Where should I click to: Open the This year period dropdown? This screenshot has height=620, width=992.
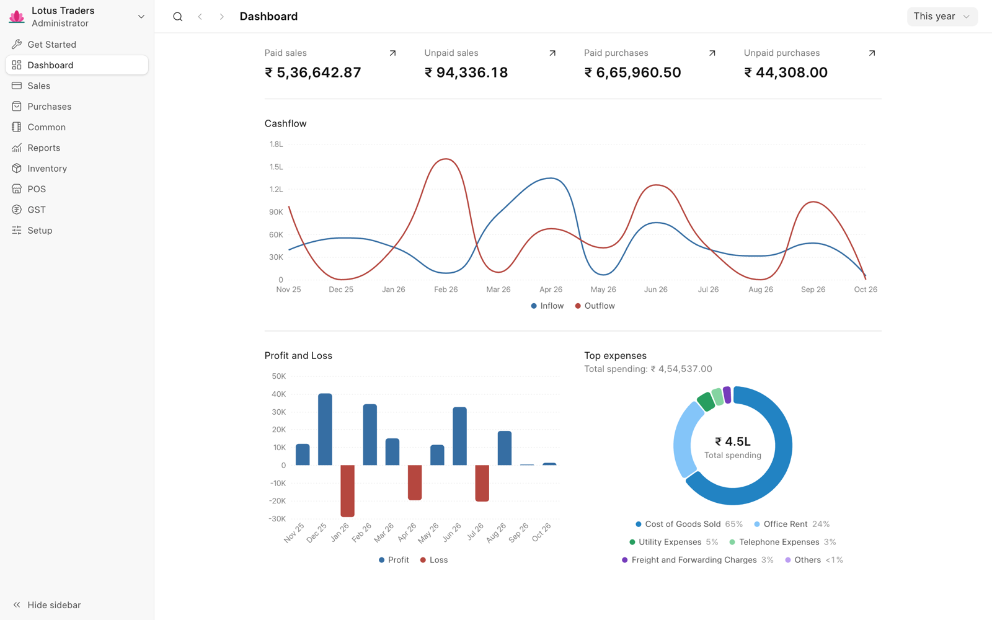(x=942, y=17)
